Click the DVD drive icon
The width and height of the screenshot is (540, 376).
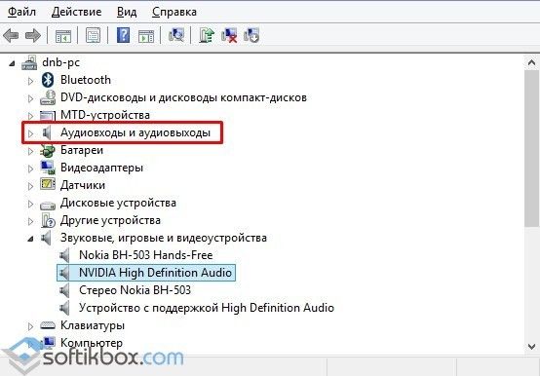click(48, 97)
